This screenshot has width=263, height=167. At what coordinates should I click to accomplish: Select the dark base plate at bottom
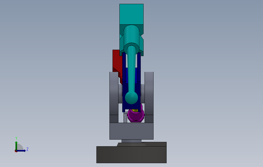pos(131,154)
